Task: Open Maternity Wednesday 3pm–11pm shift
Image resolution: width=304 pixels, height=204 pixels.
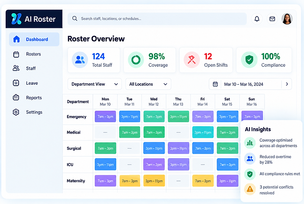Action: [x=154, y=181]
